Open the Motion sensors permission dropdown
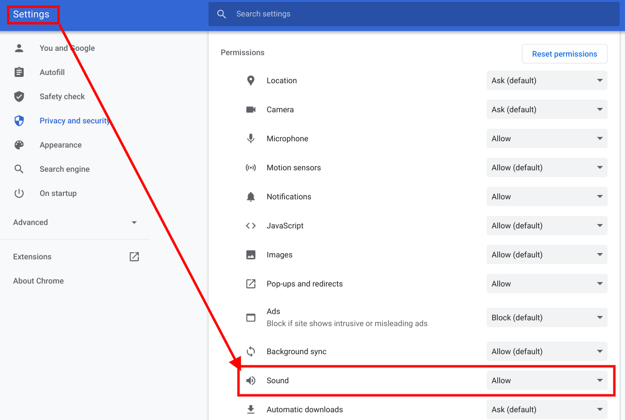 pyautogui.click(x=547, y=167)
